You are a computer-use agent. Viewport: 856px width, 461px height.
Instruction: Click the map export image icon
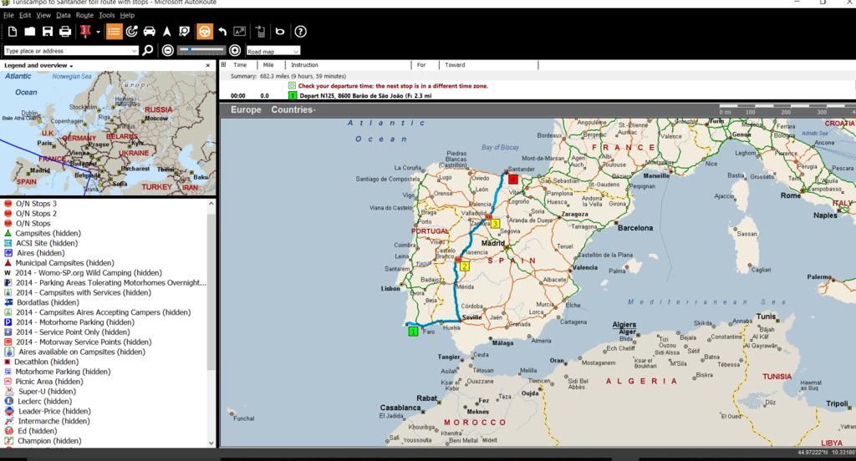[x=239, y=32]
